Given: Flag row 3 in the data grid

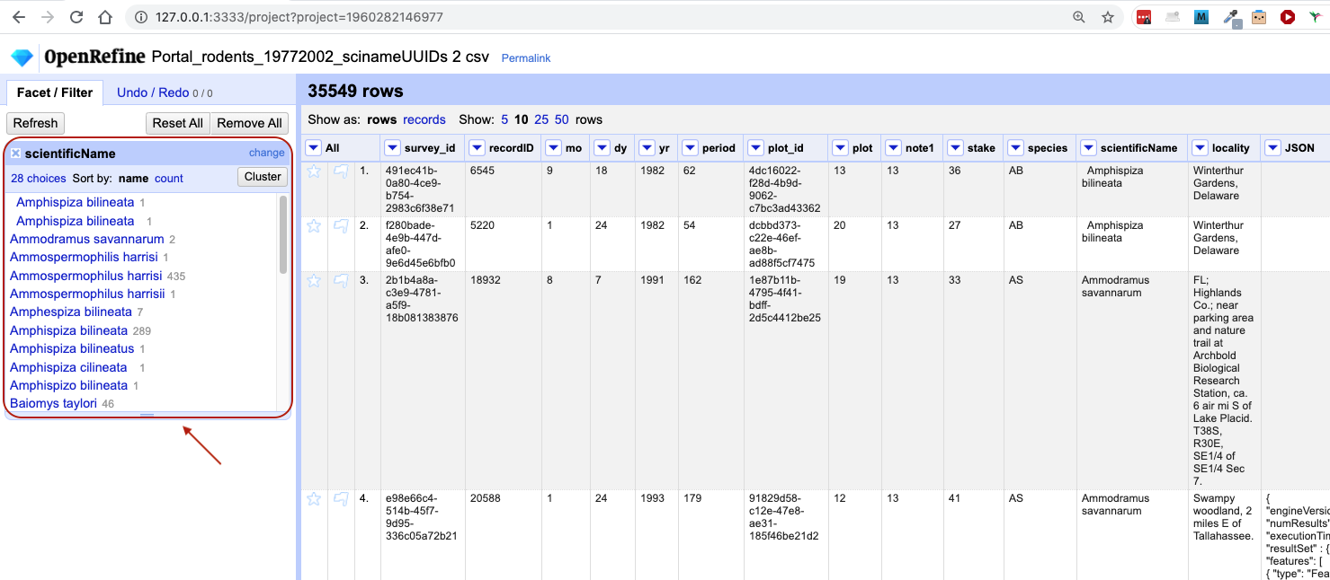Looking at the screenshot, I should point(341,281).
